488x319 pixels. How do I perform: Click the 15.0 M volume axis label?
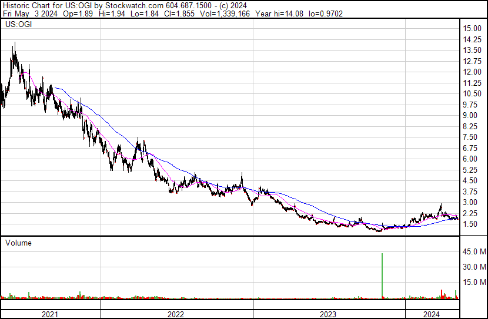[473, 282]
